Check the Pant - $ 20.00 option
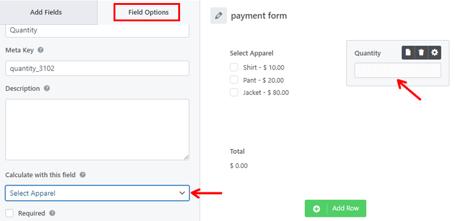 [234, 80]
